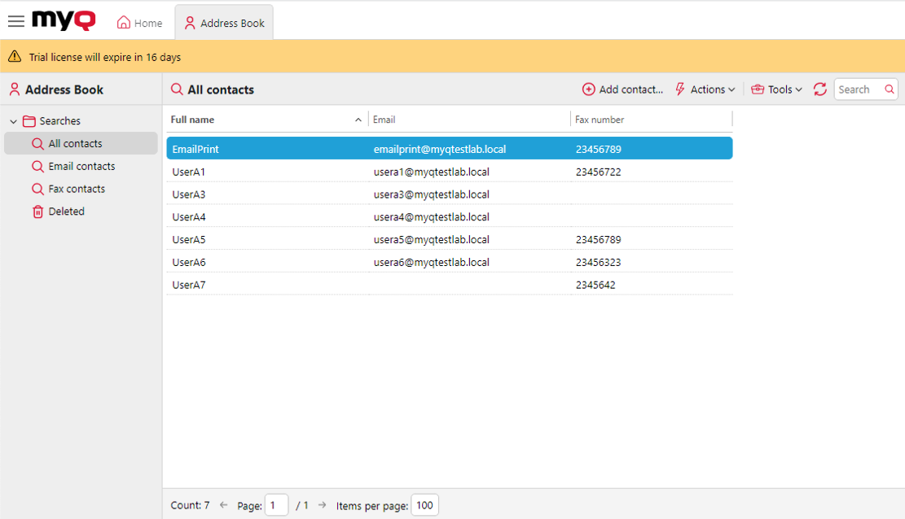905x519 pixels.
Task: Open Fax contacts search
Action: click(x=77, y=189)
